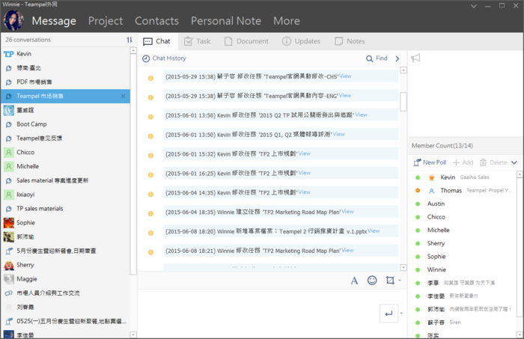Image resolution: width=524 pixels, height=339 pixels.
Task: Click the poll icon of 0525 conversation
Action: click(x=9, y=321)
